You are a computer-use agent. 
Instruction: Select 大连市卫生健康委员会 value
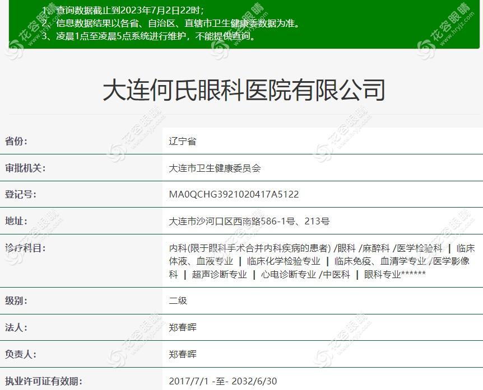click(215, 168)
